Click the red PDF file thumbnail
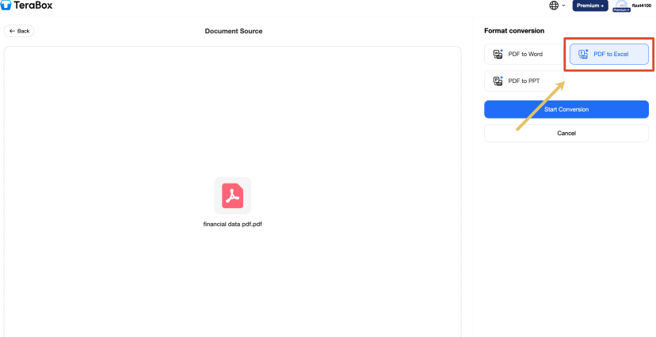Screen dimensions: 656x337 click(233, 196)
